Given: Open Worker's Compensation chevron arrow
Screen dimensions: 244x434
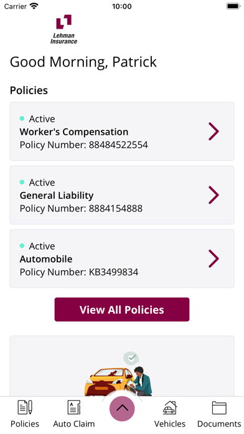Looking at the screenshot, I should tap(213, 132).
